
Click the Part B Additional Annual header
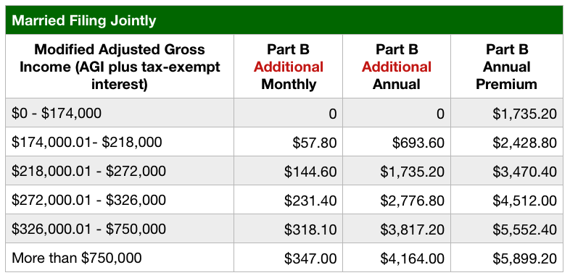coord(397,67)
